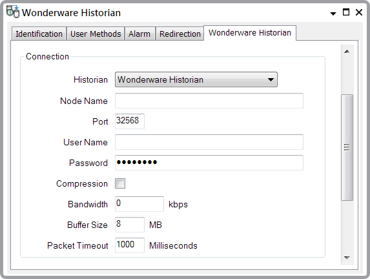Click the scrollbar down arrow
The height and width of the screenshot is (279, 370).
(347, 258)
